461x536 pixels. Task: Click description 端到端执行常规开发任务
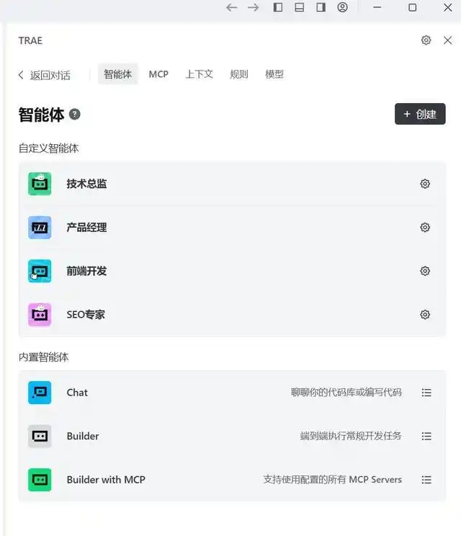coord(351,436)
